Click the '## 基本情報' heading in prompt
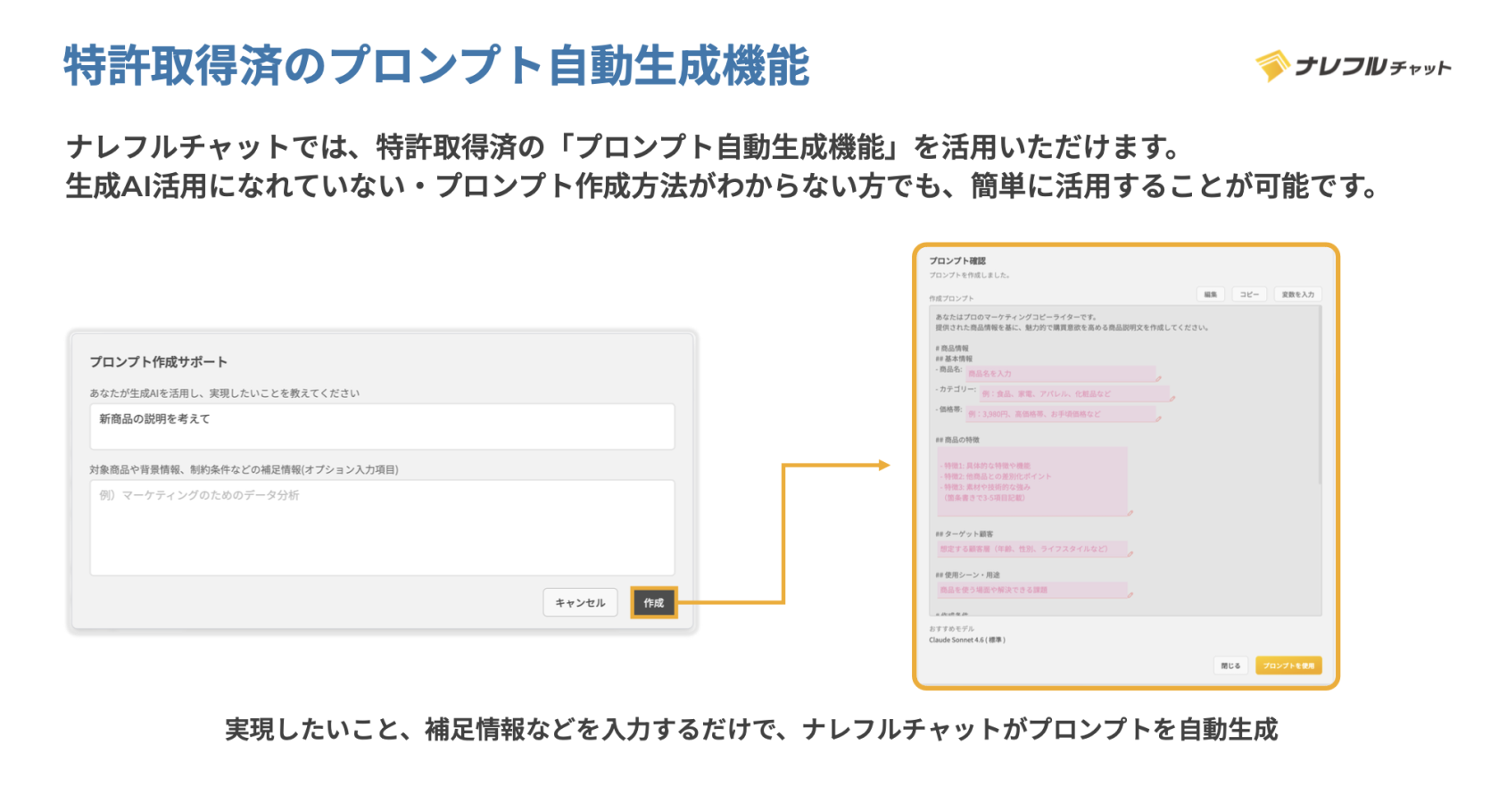 click(x=954, y=359)
